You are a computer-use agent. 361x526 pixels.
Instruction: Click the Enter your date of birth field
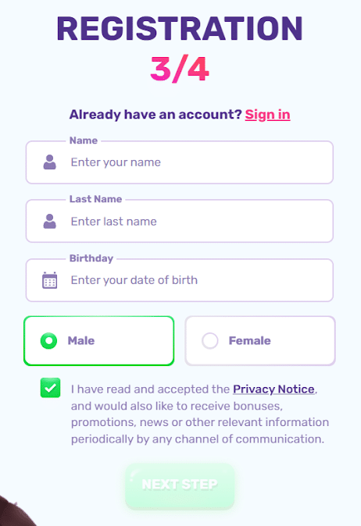point(180,280)
